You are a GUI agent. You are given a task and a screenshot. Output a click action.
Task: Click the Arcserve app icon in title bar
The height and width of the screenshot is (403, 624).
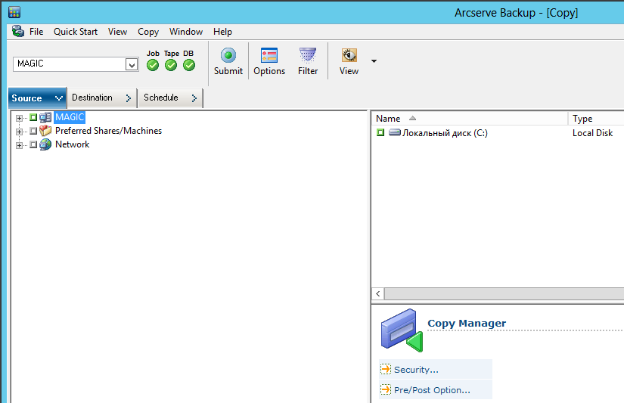(14, 12)
